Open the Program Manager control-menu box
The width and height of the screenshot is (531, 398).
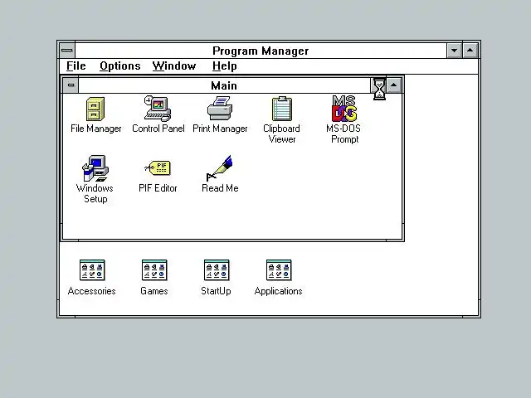click(67, 51)
